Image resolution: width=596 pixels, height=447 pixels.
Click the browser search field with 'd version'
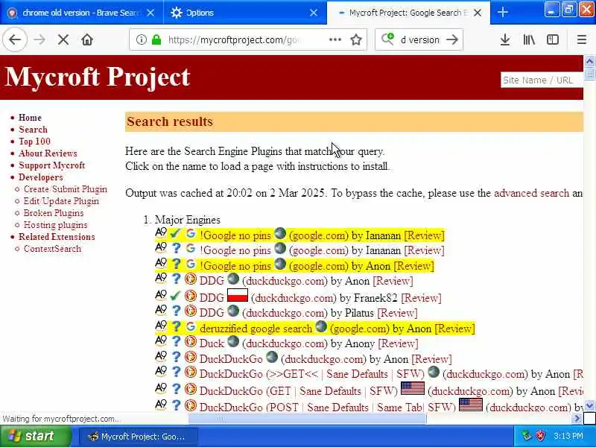pyautogui.click(x=420, y=39)
